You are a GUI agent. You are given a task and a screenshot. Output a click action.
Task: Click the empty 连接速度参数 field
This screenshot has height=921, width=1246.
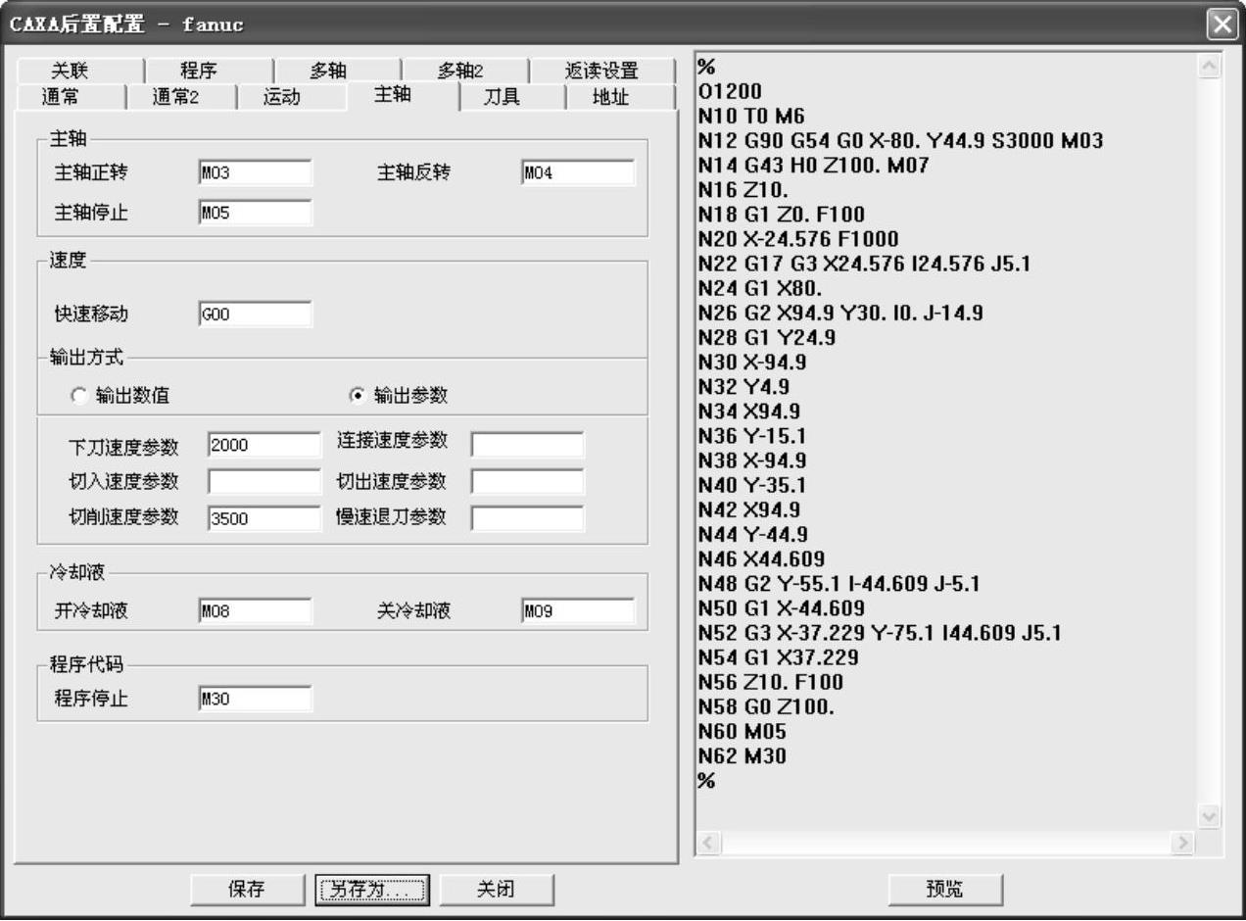coord(527,445)
